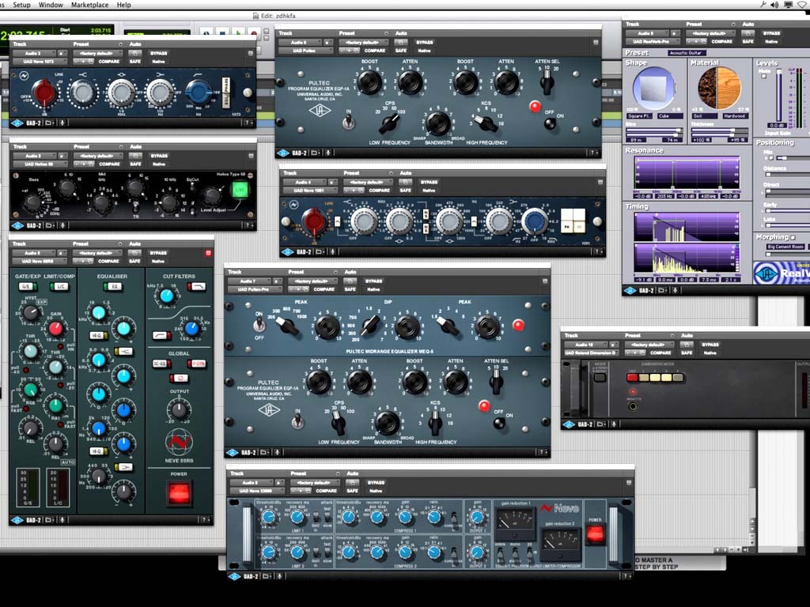Click the UAD-2 badge below the Pultec EQP-1A

(300, 151)
